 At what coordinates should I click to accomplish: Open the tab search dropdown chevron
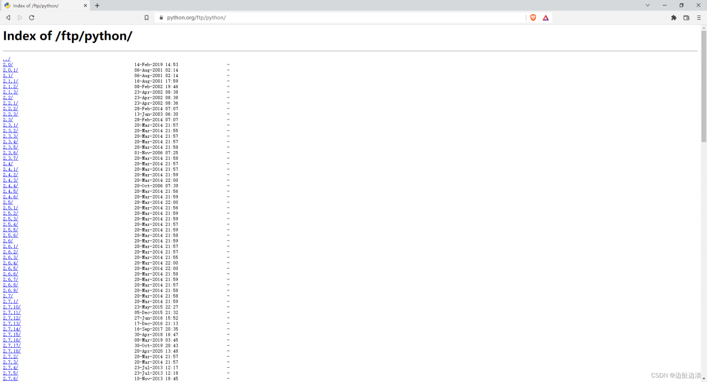coord(648,5)
